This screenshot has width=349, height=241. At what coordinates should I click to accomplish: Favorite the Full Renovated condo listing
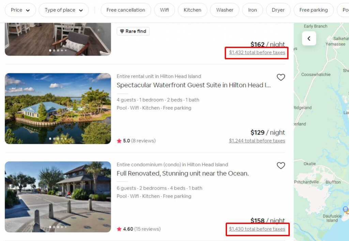point(280,166)
